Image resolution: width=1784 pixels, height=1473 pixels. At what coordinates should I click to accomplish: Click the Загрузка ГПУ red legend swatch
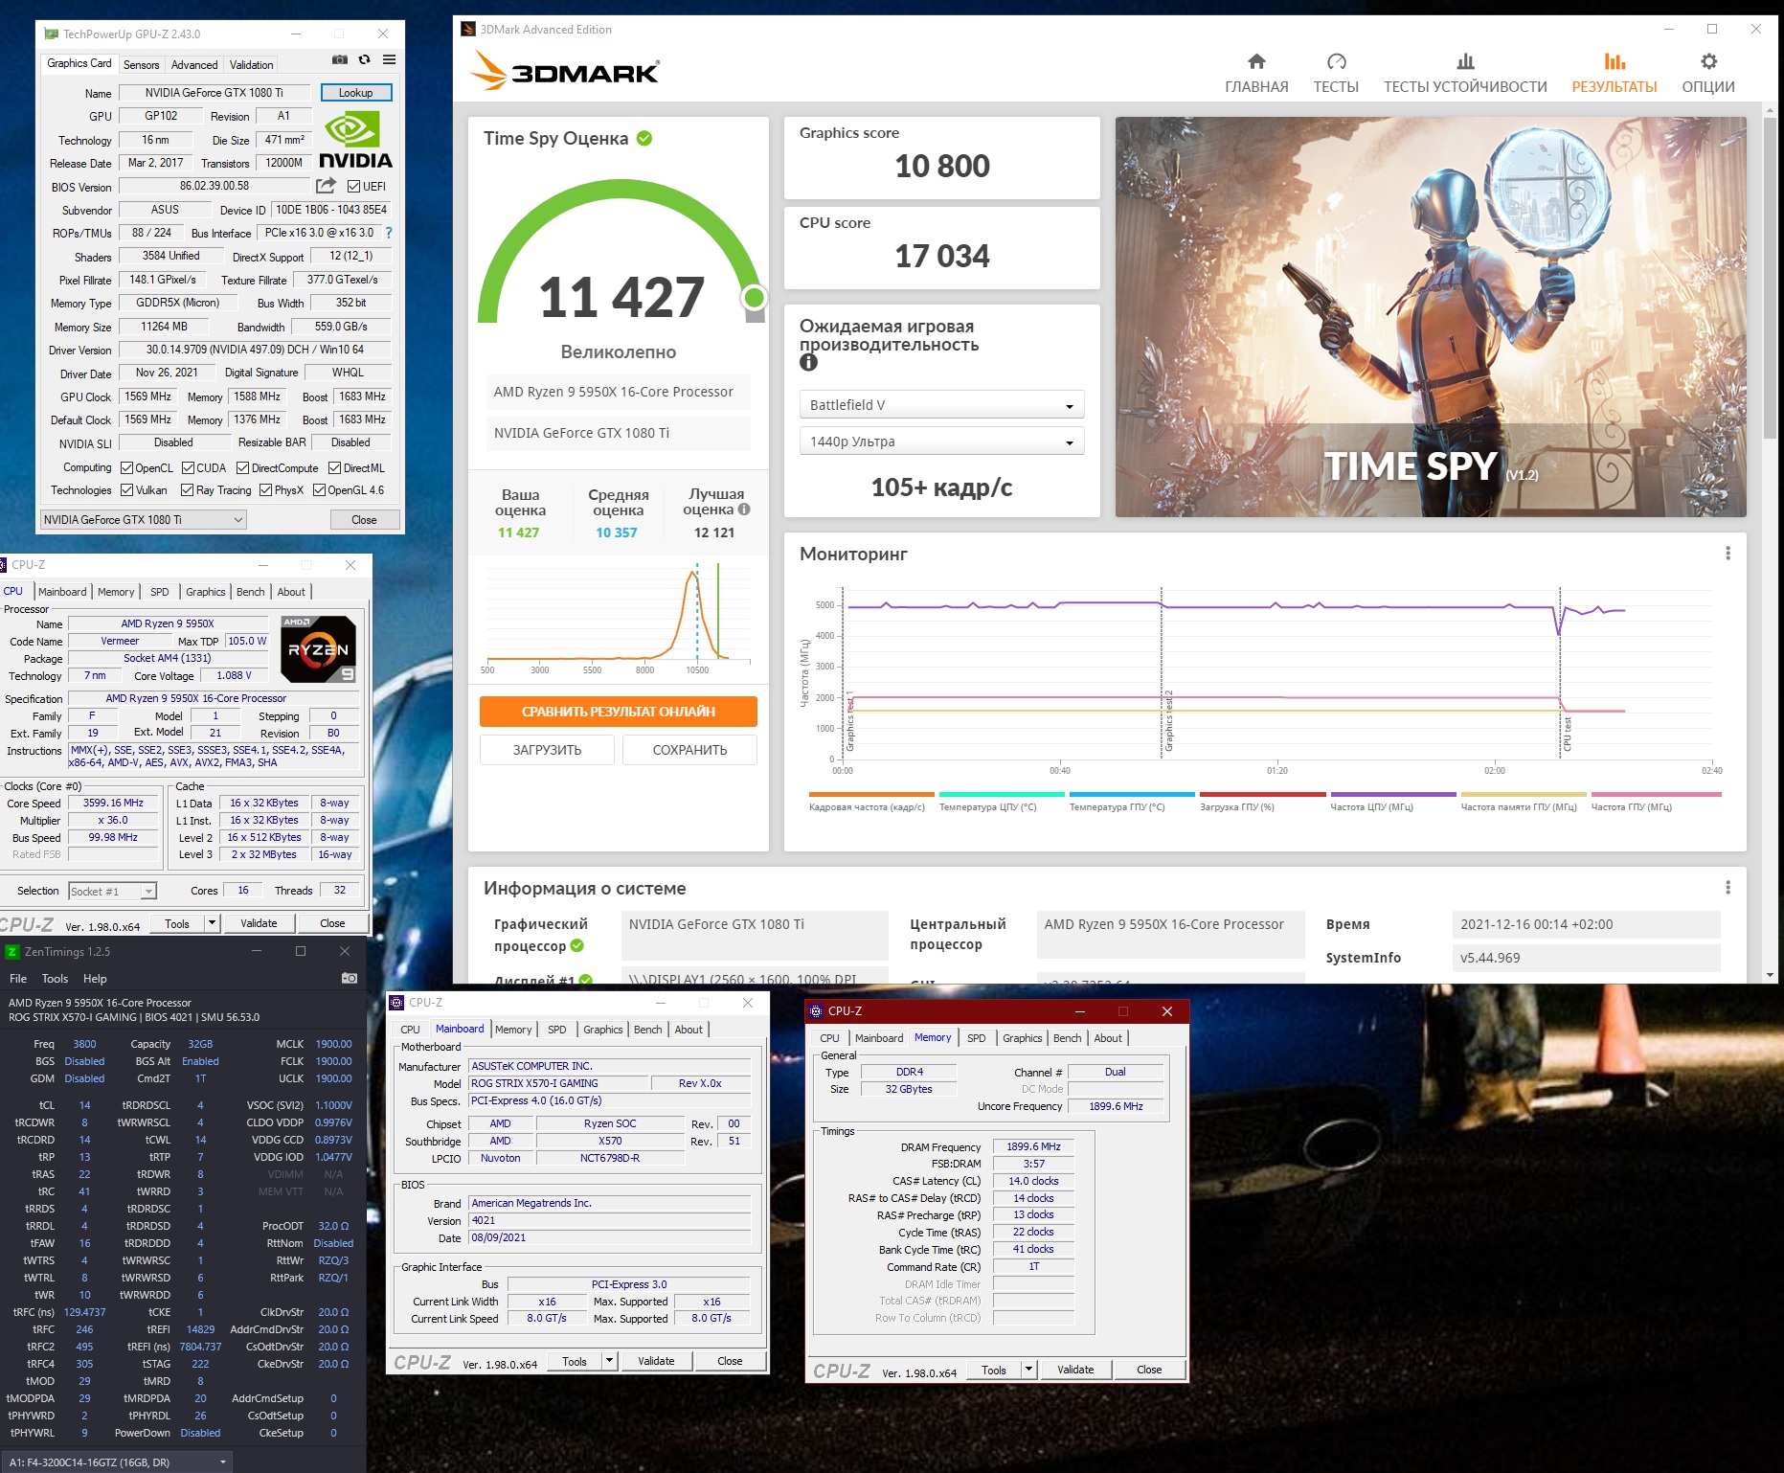coord(1263,794)
